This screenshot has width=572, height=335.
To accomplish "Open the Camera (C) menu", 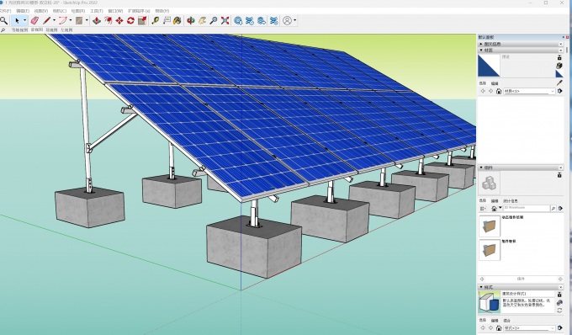I will 60,11.
